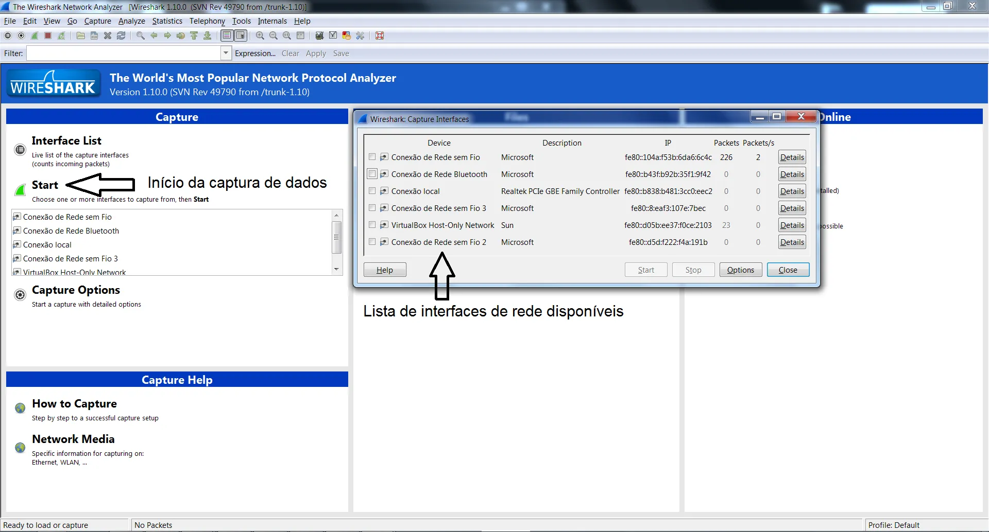
Task: Open the How to Capture help link
Action: point(74,404)
